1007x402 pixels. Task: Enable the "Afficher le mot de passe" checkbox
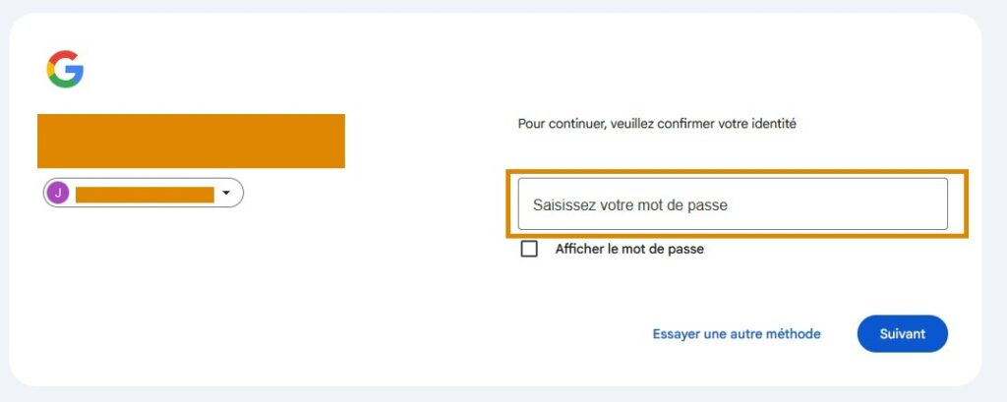click(x=529, y=249)
